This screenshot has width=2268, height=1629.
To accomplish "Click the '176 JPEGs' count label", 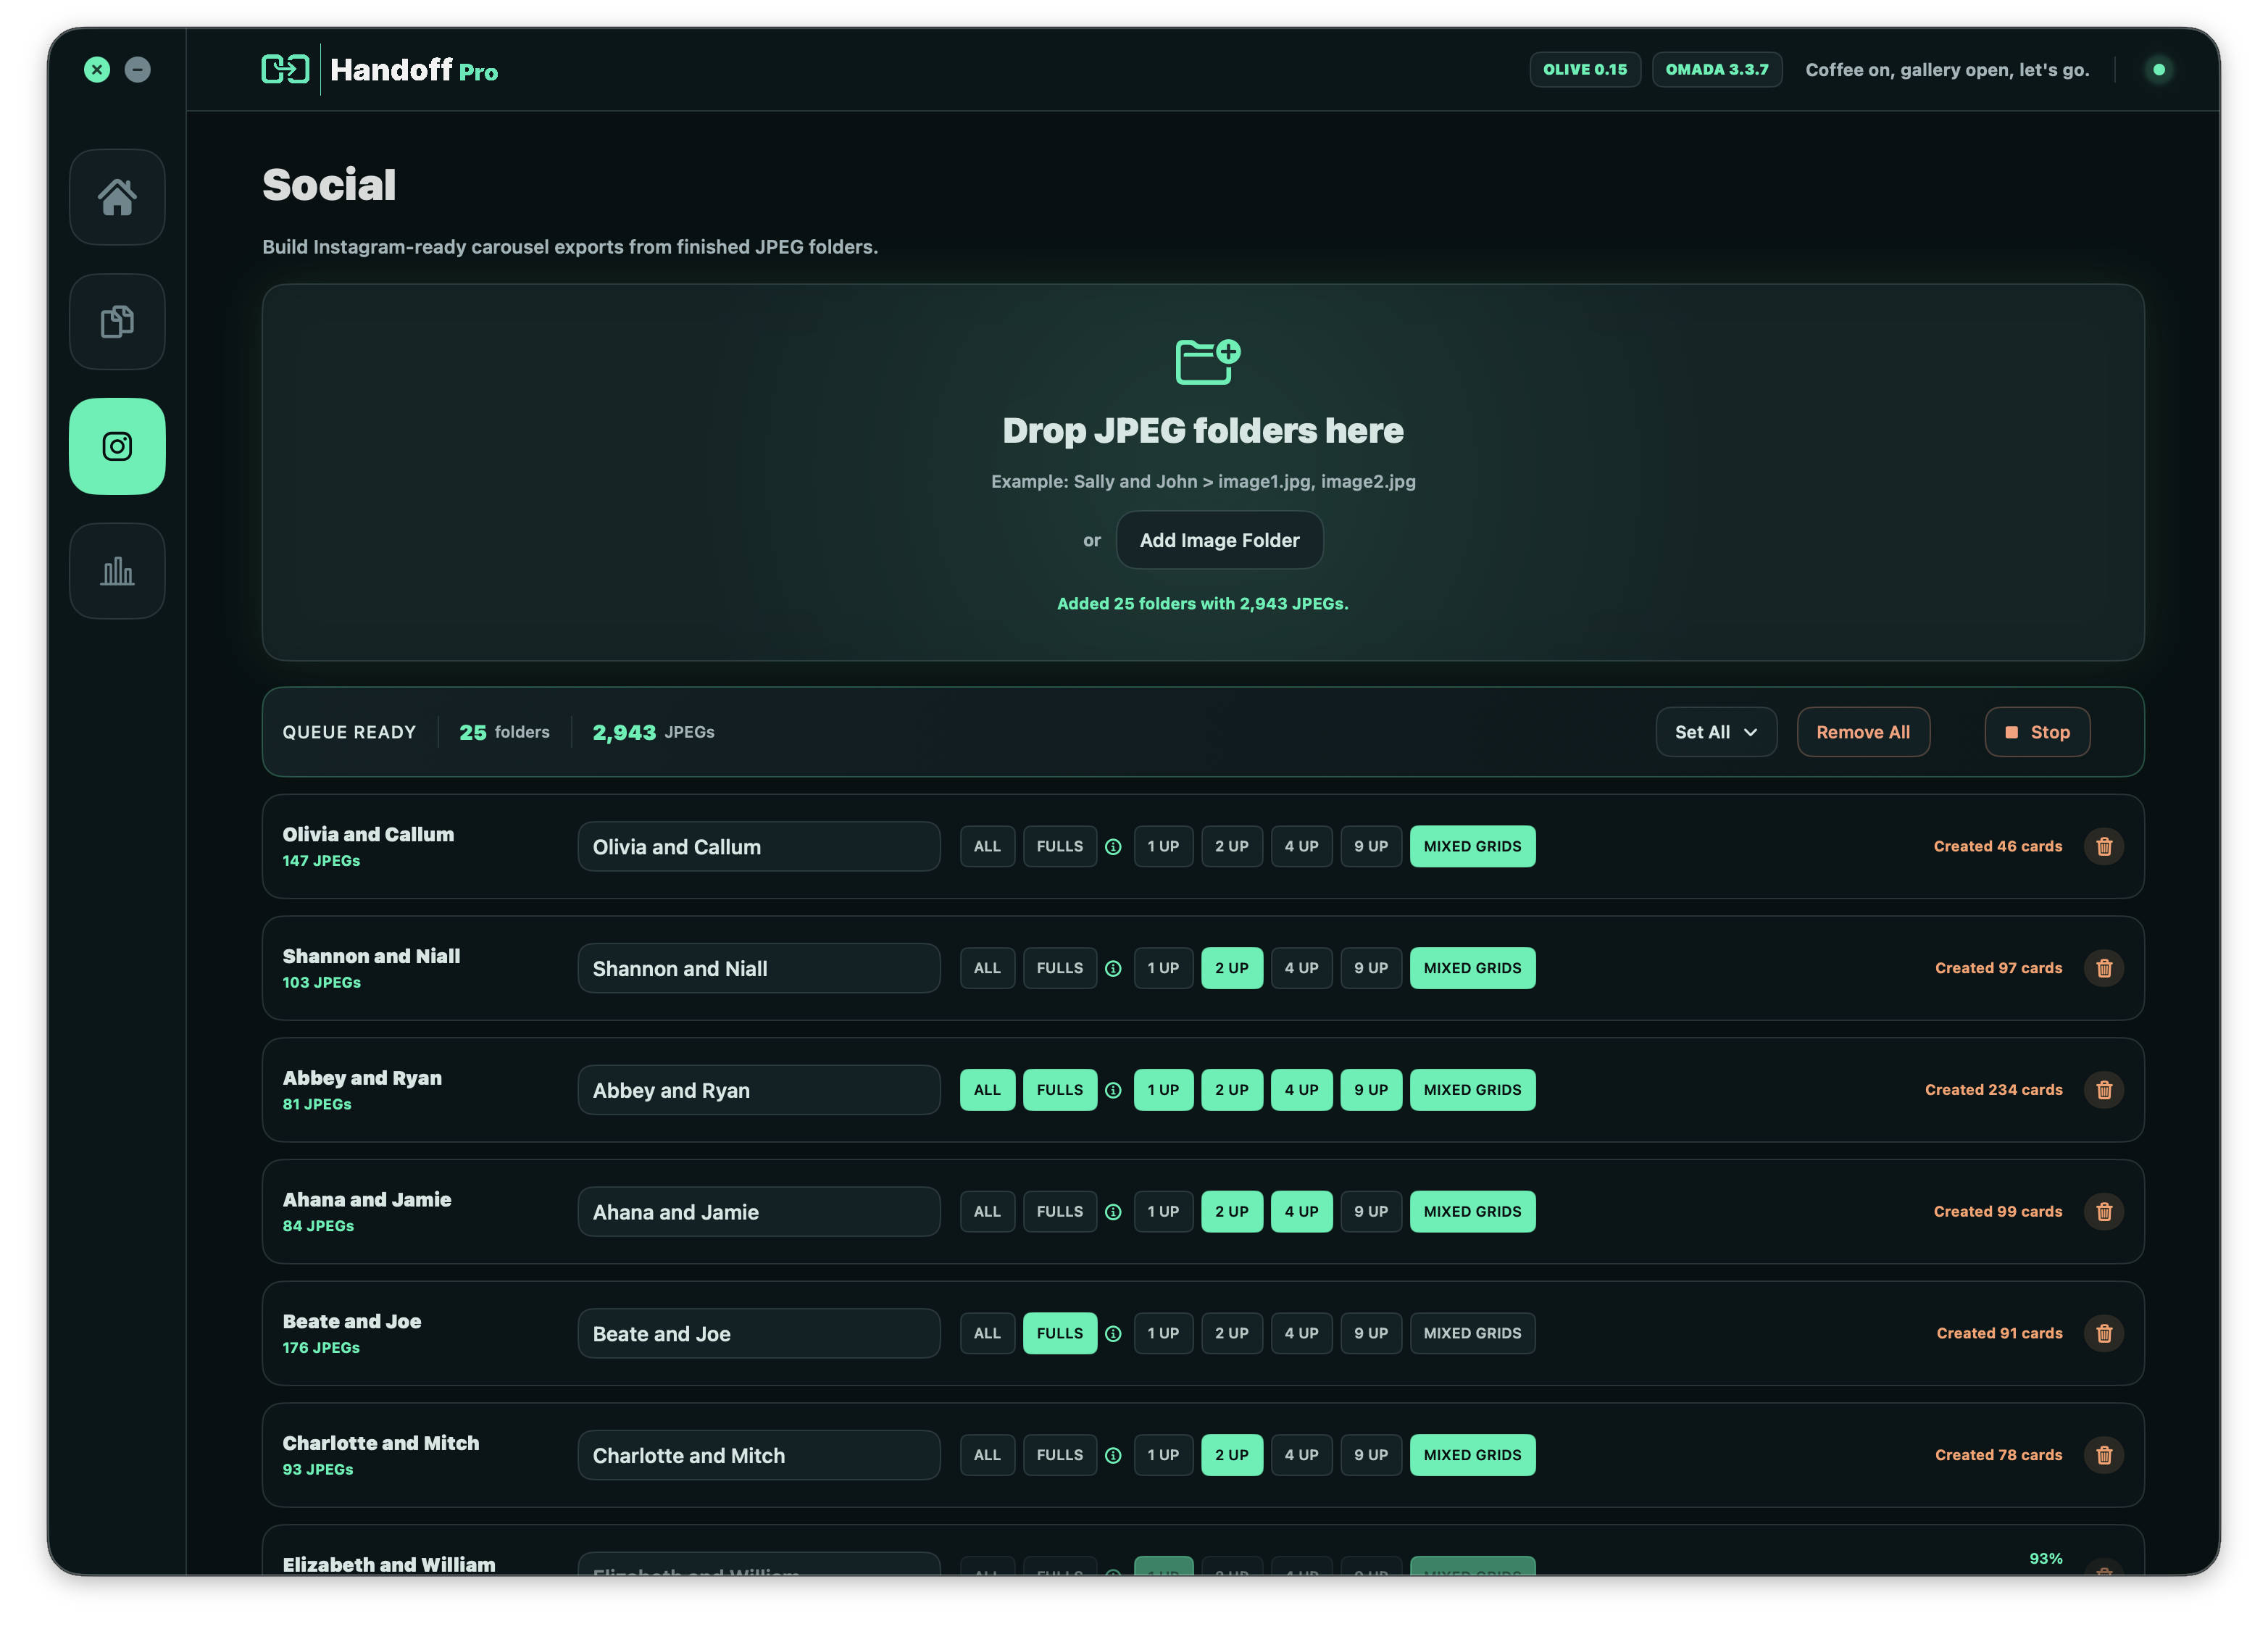I will 321,1348.
